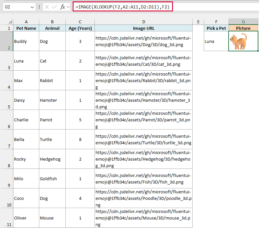The image size is (259, 228).
Task: Click Charlie's age cell showing 5
Action: coord(80,120)
